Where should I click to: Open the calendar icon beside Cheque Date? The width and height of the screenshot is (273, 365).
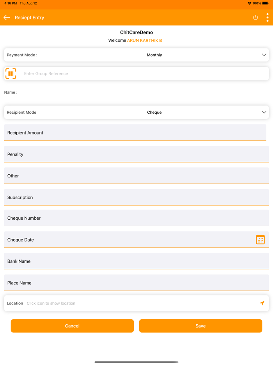tap(261, 240)
